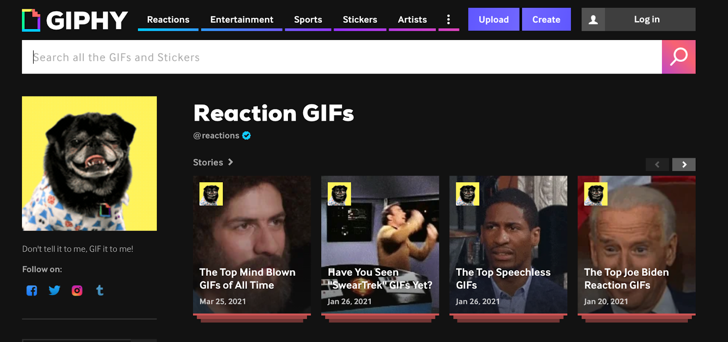Viewport: 728px width, 342px height.
Task: Open the three-dot more menu
Action: coord(449,20)
